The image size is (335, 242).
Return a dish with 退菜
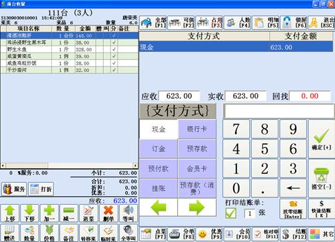click(x=89, y=213)
